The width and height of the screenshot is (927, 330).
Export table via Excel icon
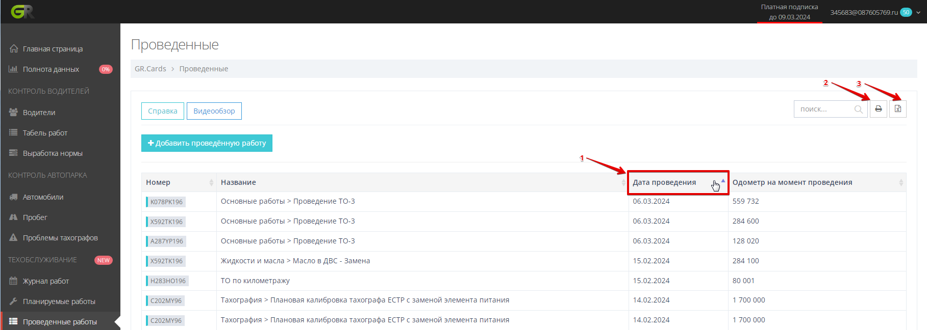click(x=897, y=109)
